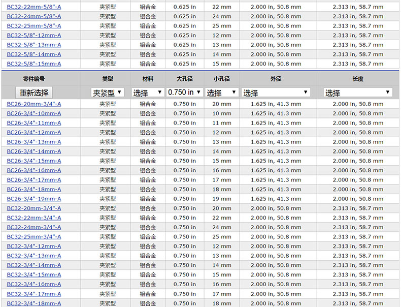Expand the 材料 filter dropdown
The image size is (401, 307).
[148, 93]
